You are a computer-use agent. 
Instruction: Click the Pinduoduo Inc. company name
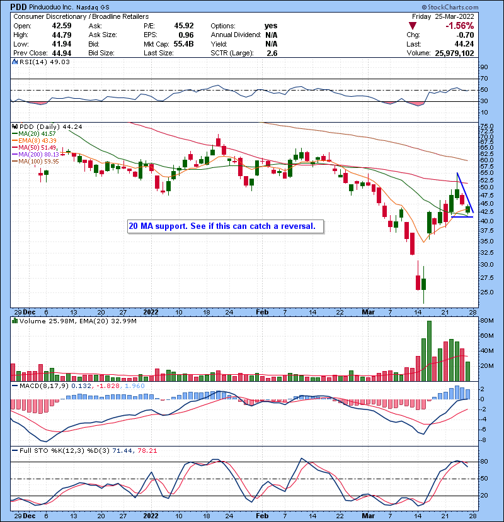tap(51, 7)
